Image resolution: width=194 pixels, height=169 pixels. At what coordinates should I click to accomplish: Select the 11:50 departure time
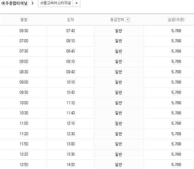[24, 144]
